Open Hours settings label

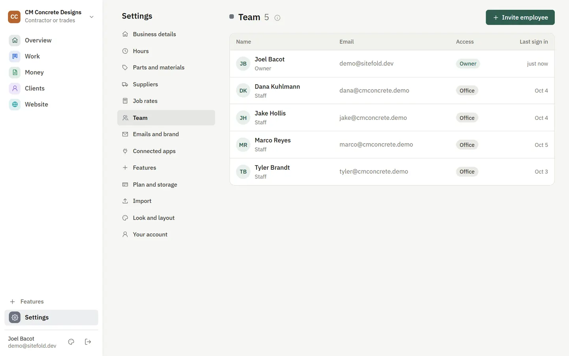tap(141, 51)
